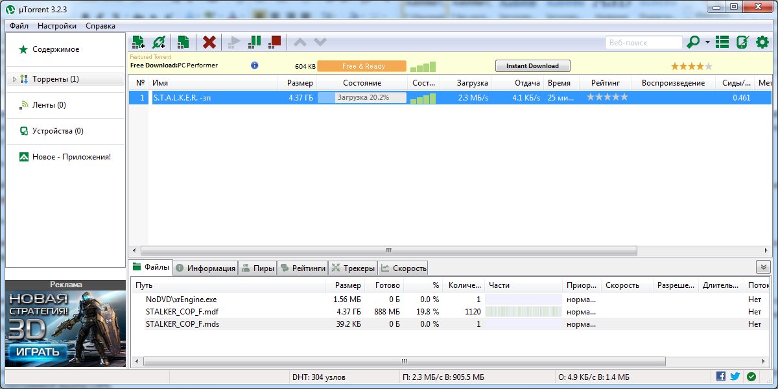Switch to the Скорость tab
The width and height of the screenshot is (778, 389).
click(403, 268)
